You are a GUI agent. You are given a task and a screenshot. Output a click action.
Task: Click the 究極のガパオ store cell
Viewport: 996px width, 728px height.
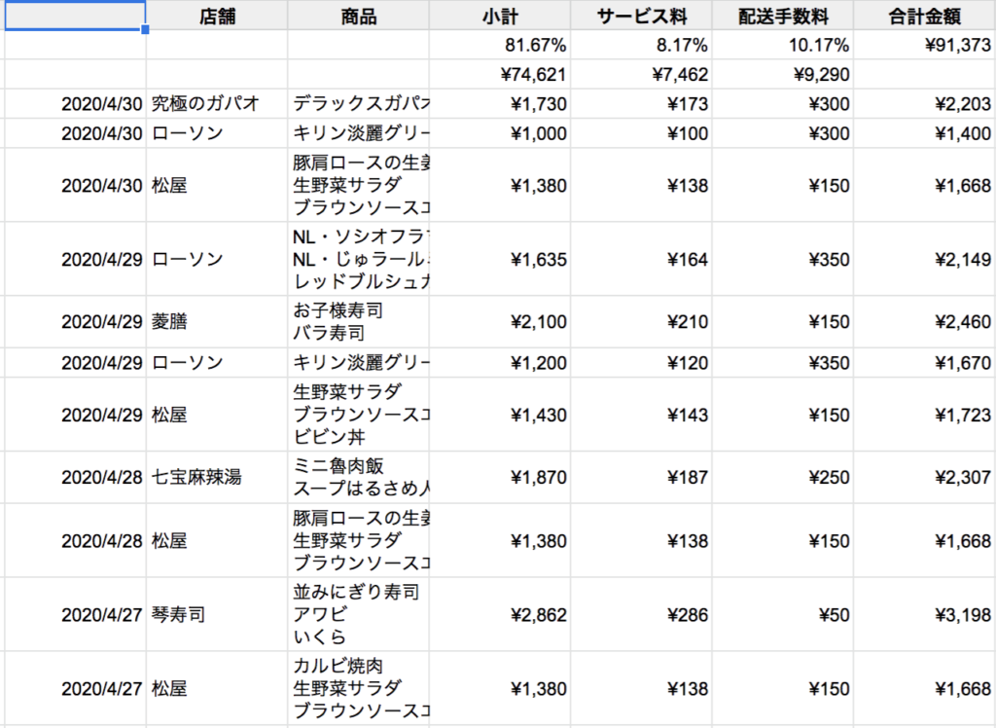click(x=217, y=104)
